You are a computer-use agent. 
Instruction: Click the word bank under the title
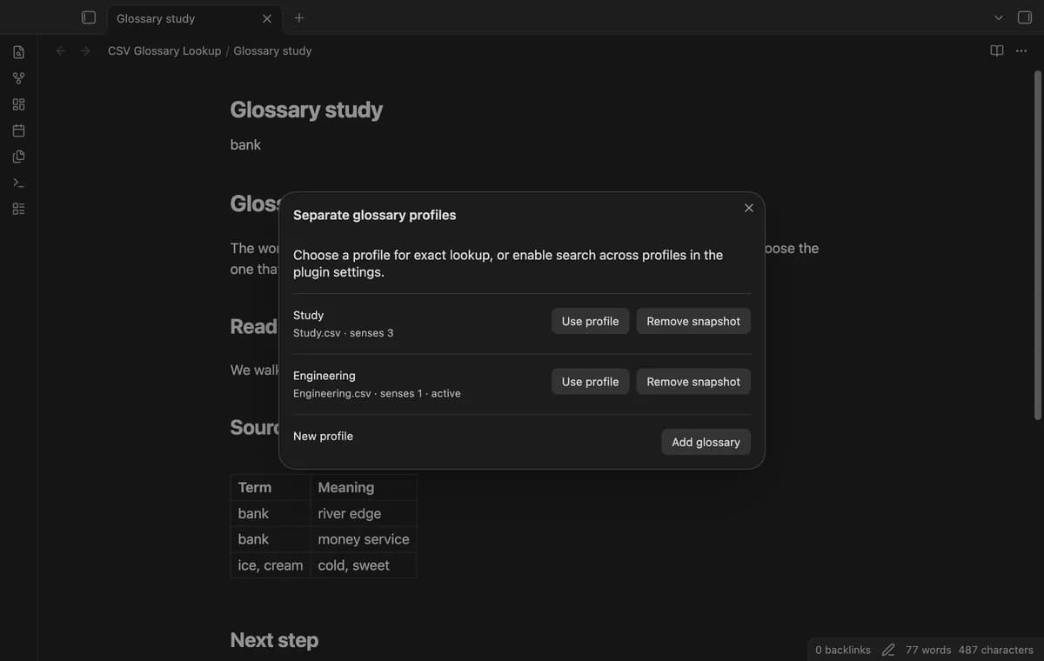click(245, 144)
